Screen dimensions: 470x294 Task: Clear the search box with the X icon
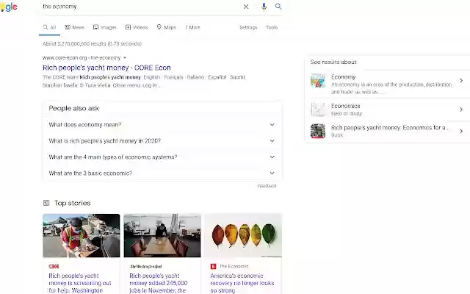(246, 7)
